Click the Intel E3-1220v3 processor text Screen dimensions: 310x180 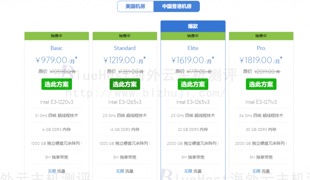57,102
